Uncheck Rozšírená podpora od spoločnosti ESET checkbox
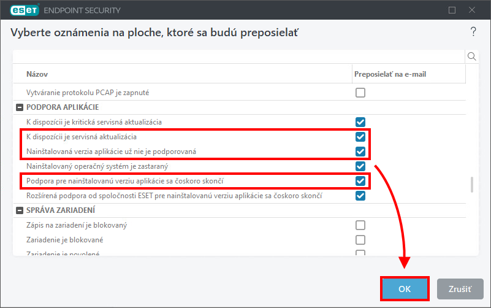This screenshot has height=308, width=491. 360,196
